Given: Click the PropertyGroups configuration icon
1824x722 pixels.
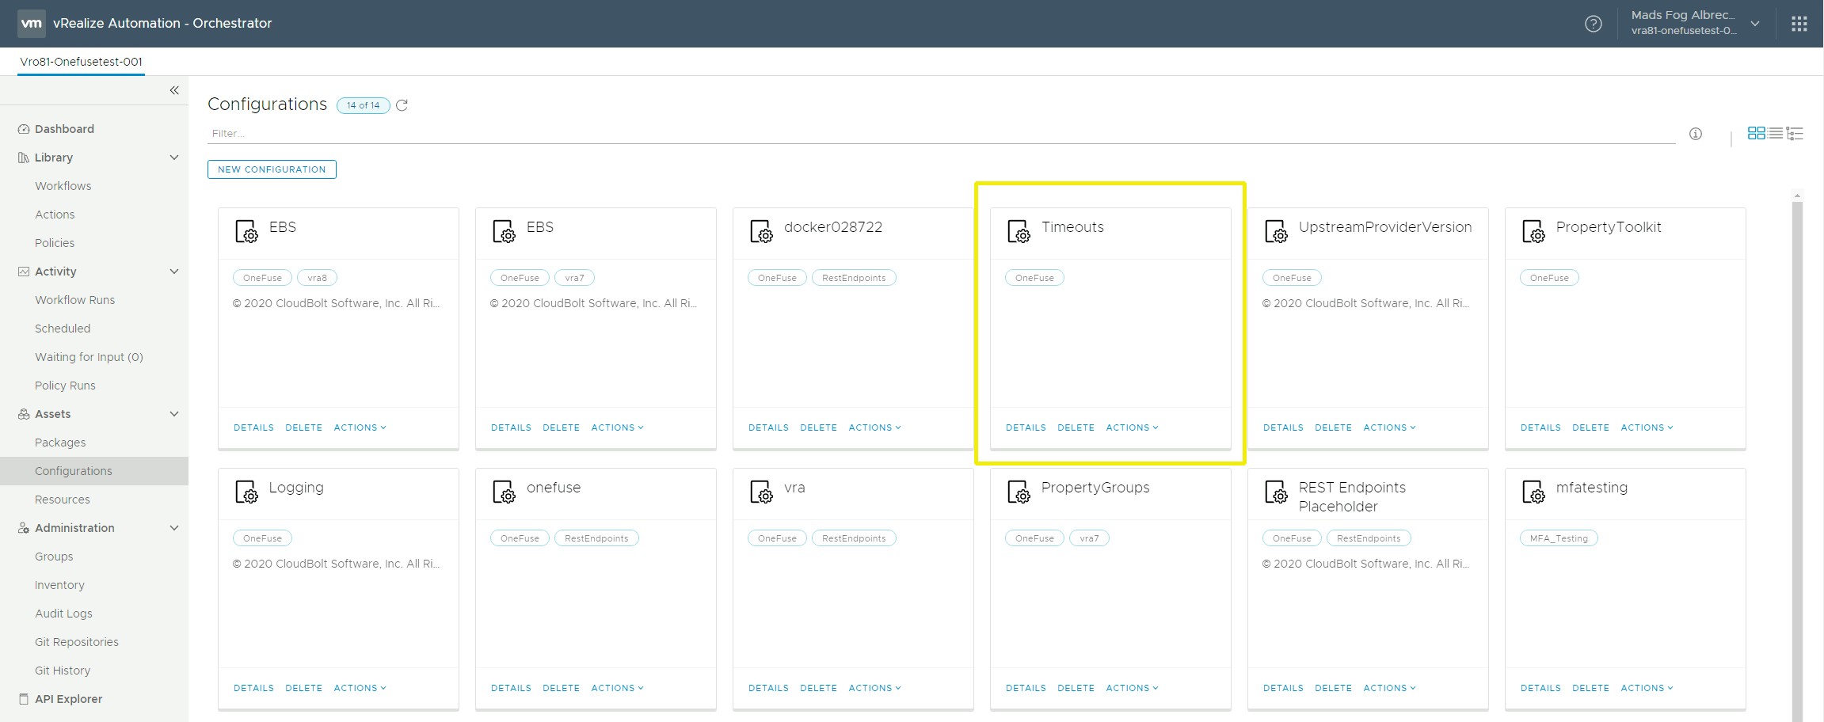Looking at the screenshot, I should tap(1019, 492).
